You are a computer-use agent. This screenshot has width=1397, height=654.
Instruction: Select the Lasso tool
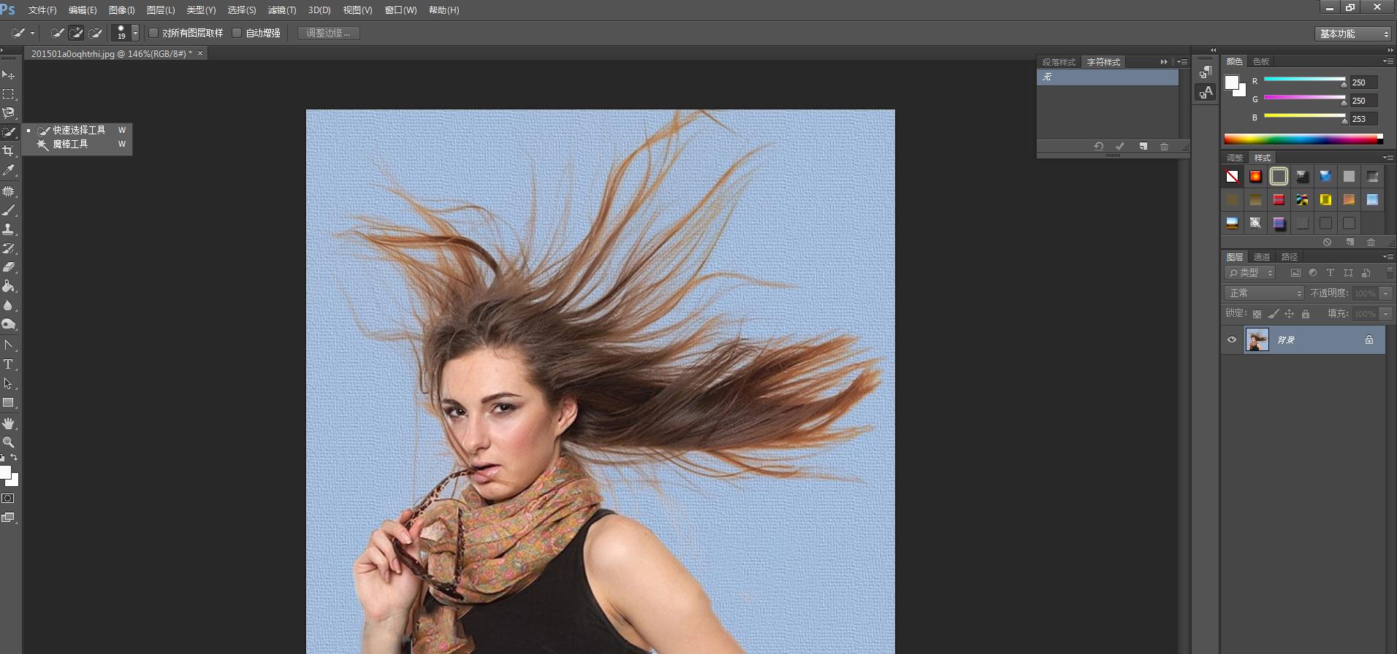pos(9,113)
